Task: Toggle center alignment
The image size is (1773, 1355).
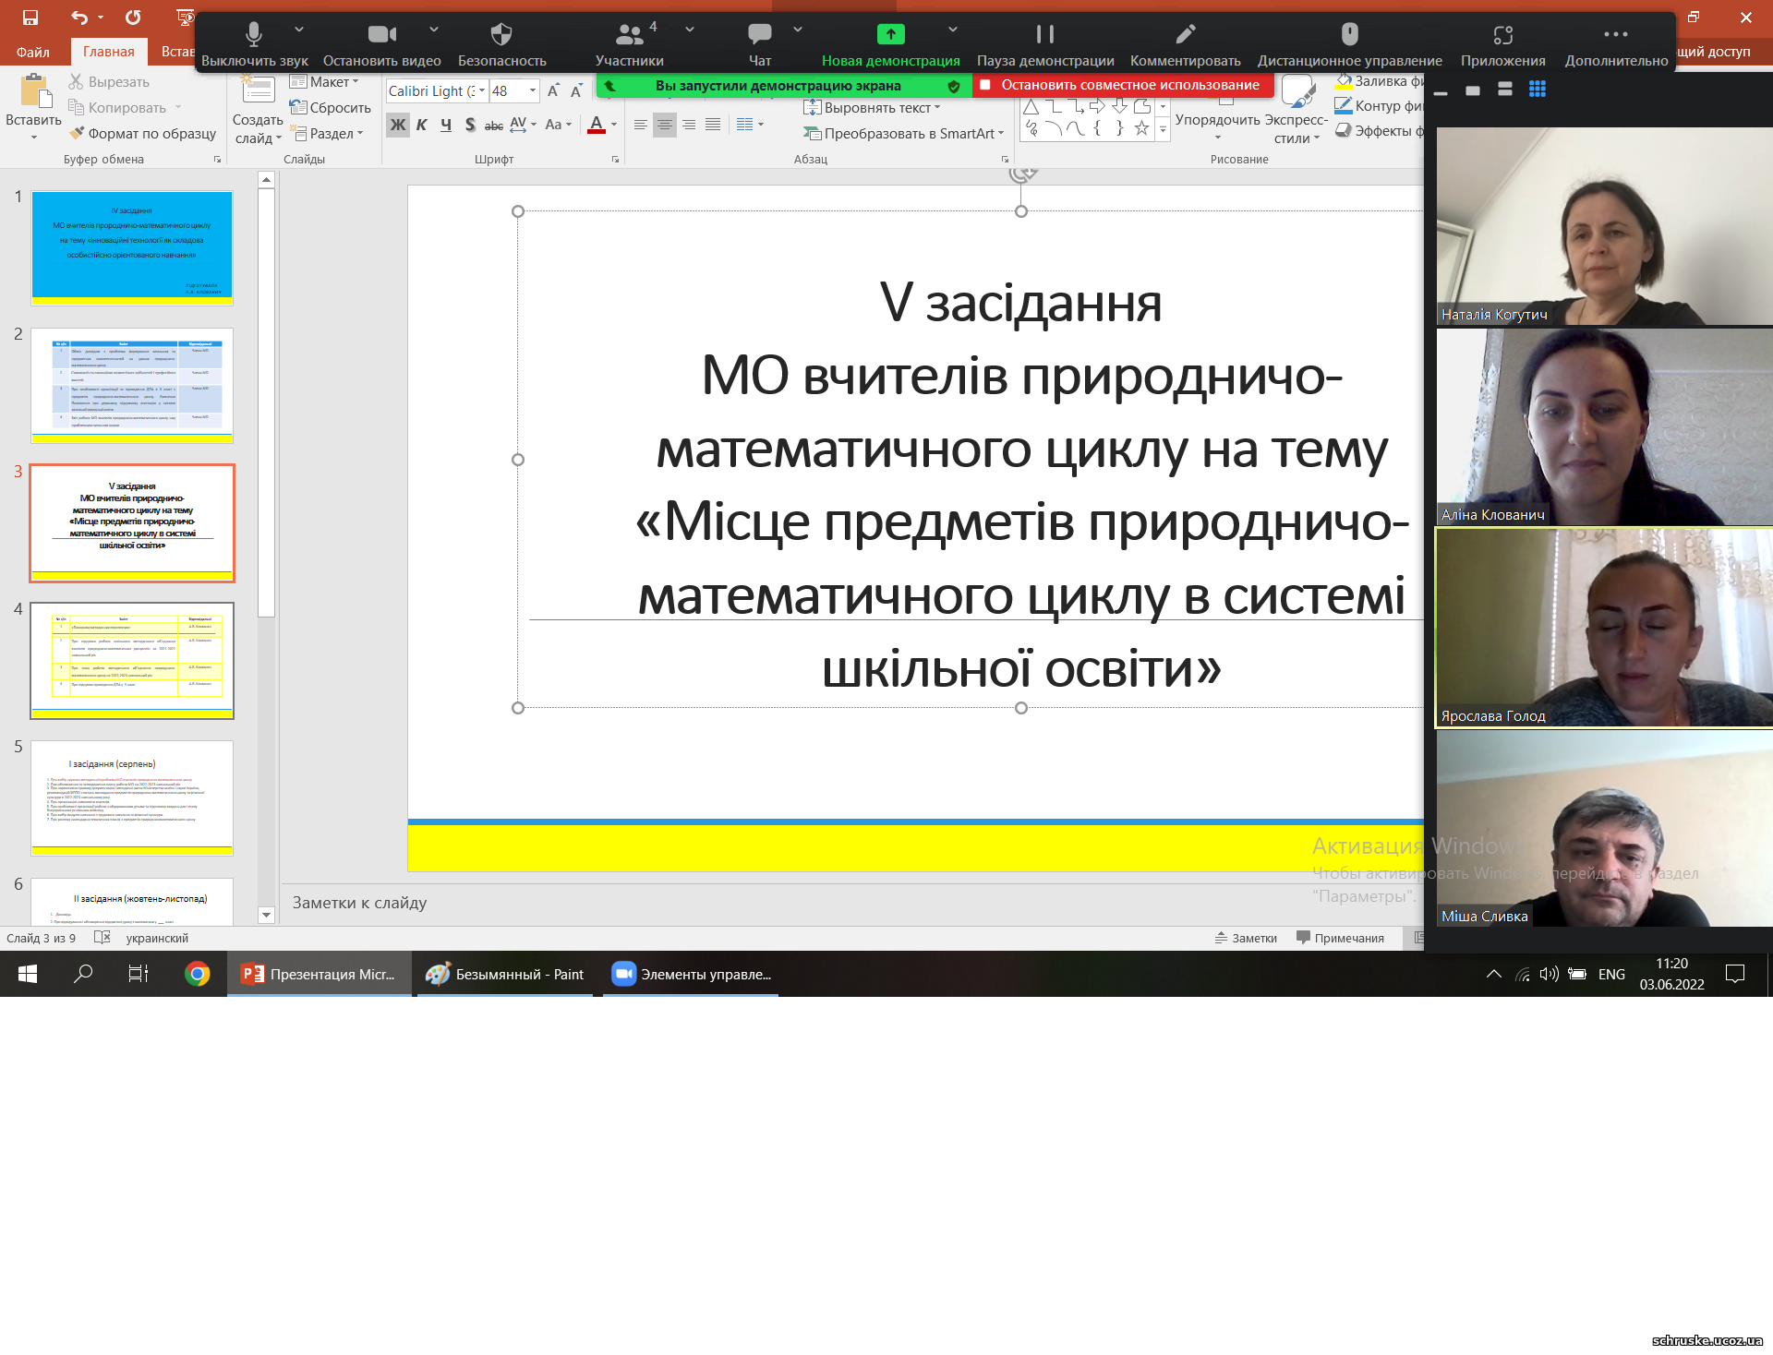Action: point(665,125)
